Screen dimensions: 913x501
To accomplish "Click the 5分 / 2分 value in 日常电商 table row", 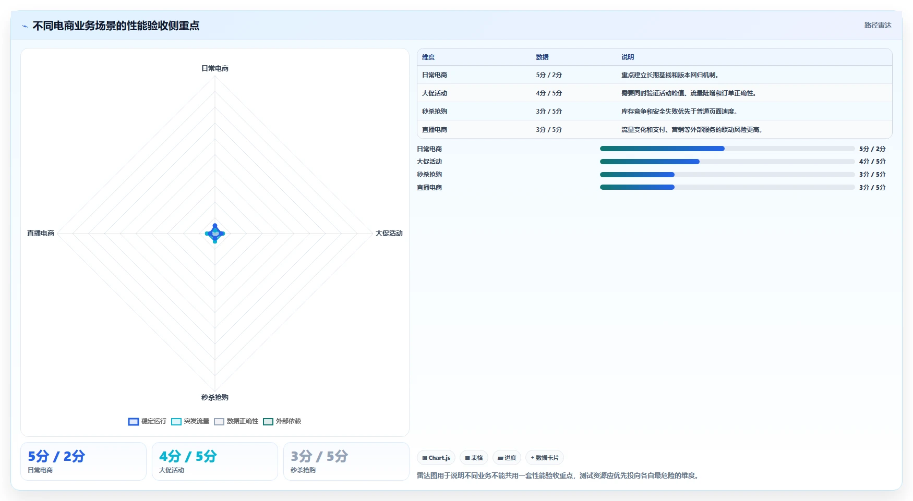I will click(549, 75).
